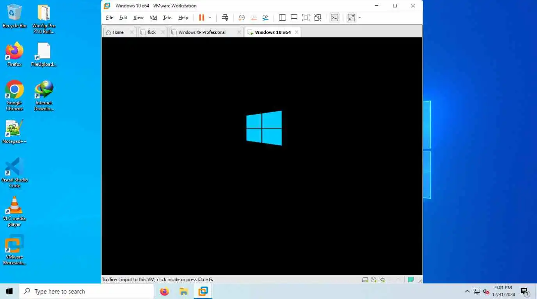537x299 pixels.
Task: Select VLC media player desktop shortcut
Action: pos(14,211)
